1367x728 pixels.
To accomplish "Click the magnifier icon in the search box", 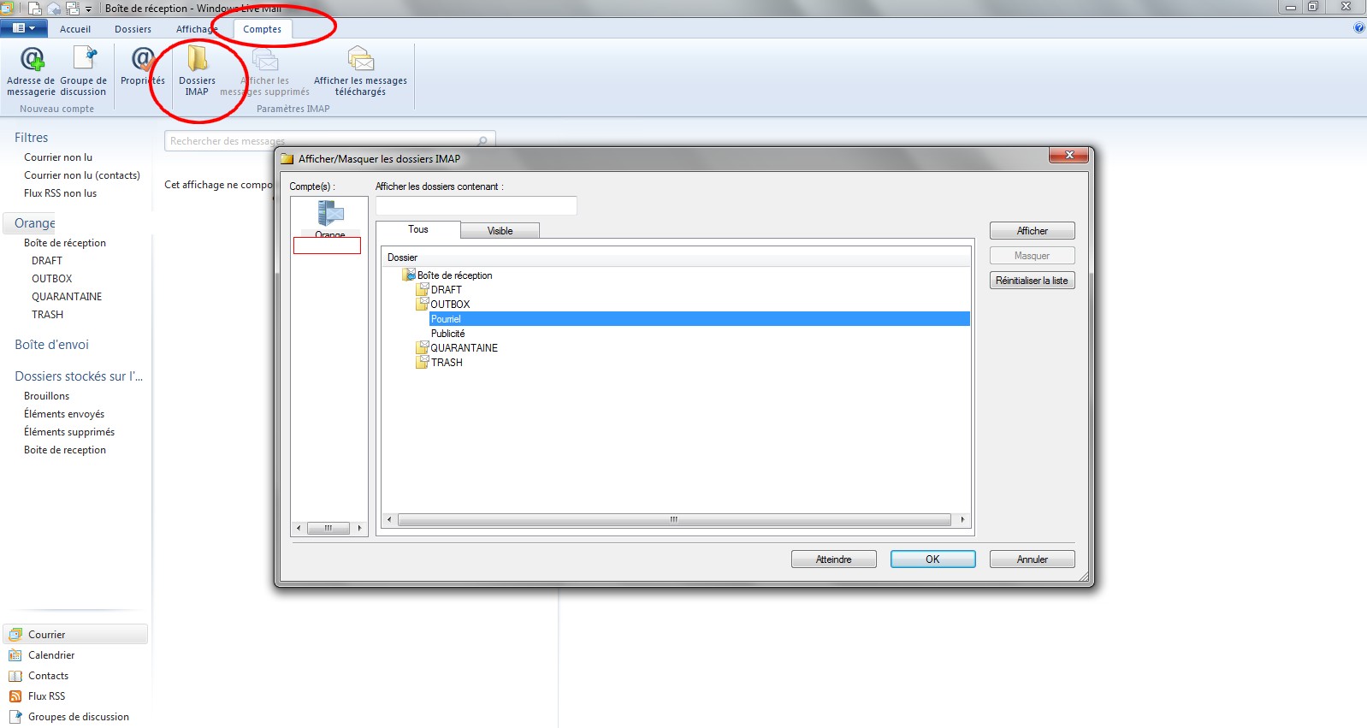I will click(x=482, y=141).
